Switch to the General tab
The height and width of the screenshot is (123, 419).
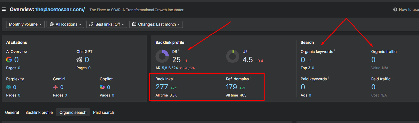click(x=12, y=112)
